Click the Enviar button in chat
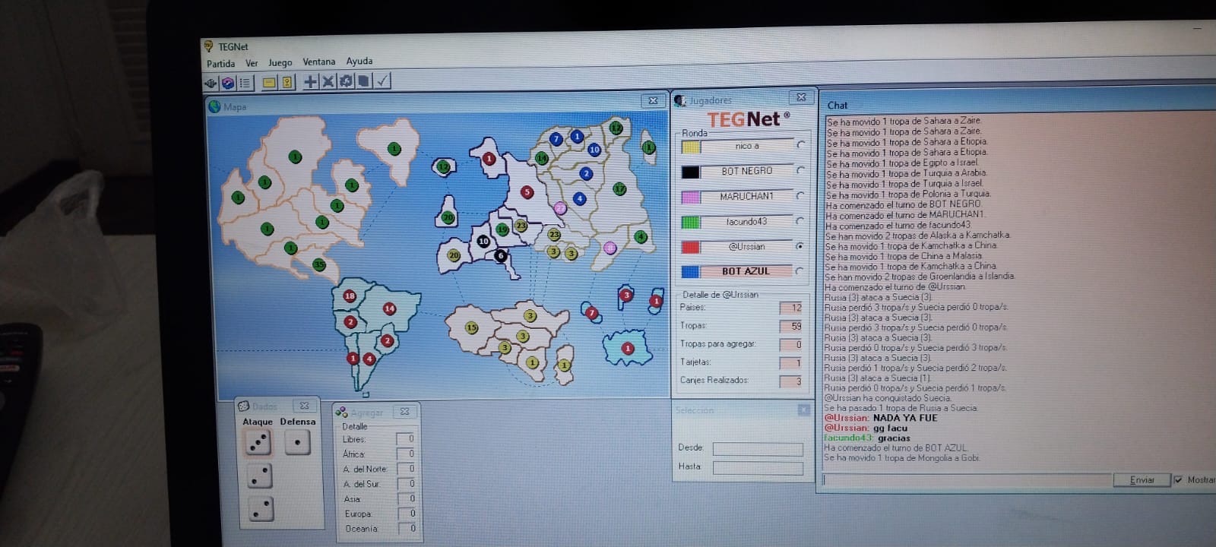Image resolution: width=1216 pixels, height=547 pixels. pyautogui.click(x=1142, y=480)
